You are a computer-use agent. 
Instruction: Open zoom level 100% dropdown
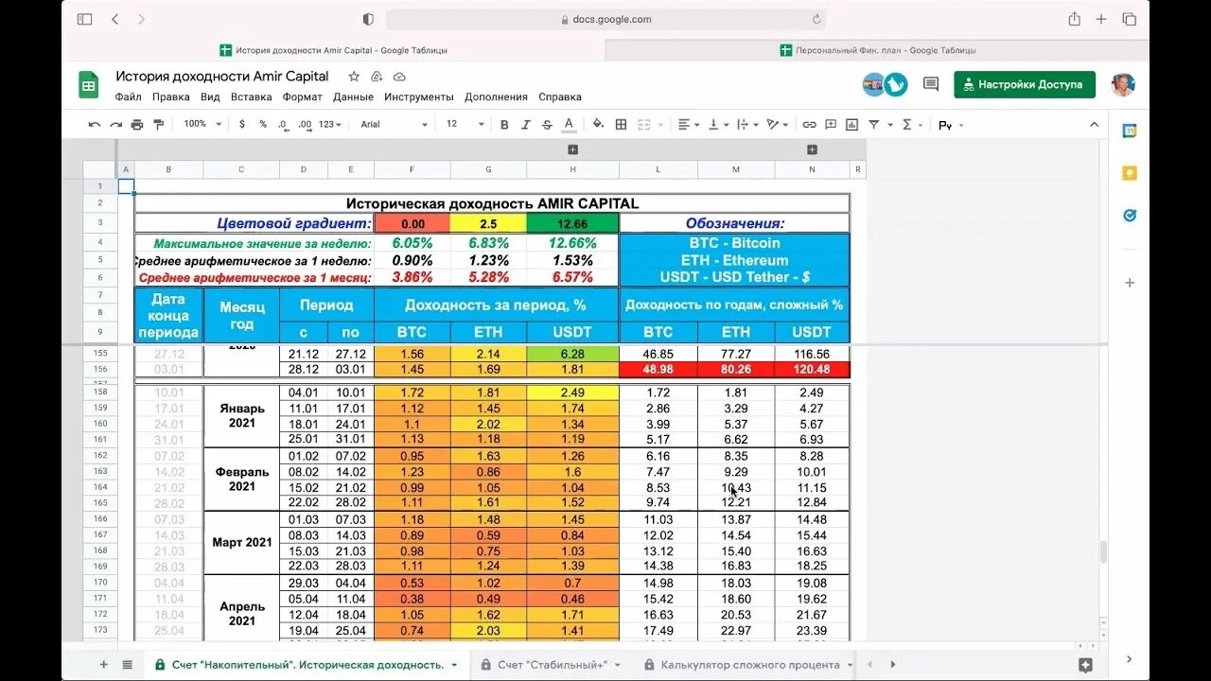point(202,124)
